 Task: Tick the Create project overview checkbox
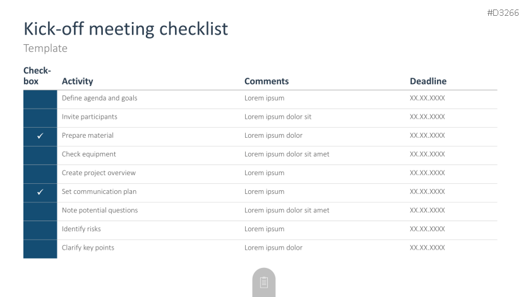coord(40,174)
